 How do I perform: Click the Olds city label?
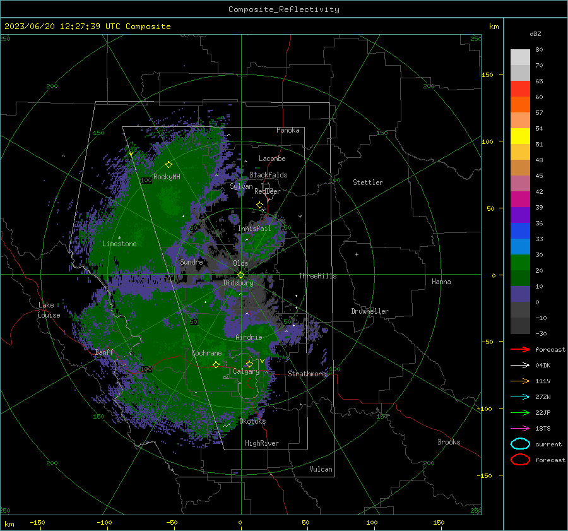(x=240, y=263)
